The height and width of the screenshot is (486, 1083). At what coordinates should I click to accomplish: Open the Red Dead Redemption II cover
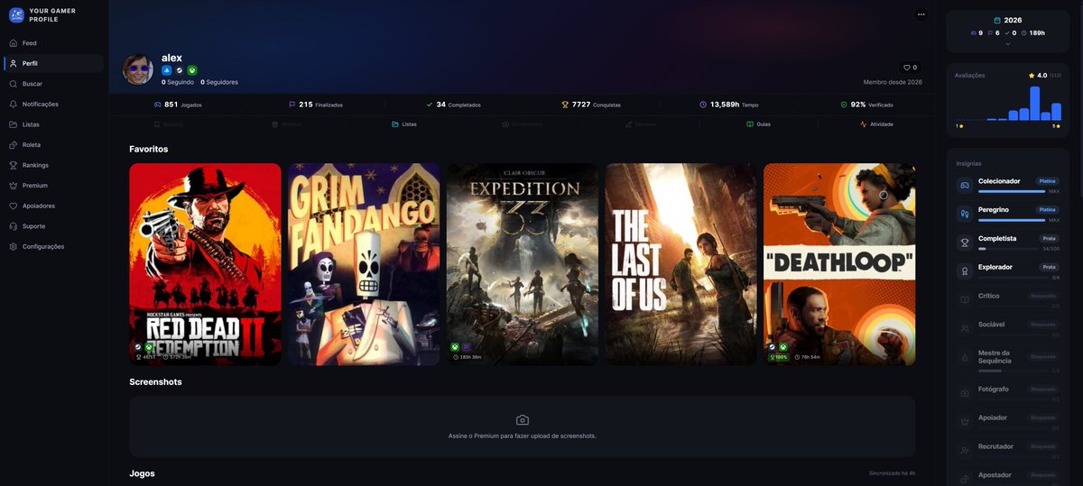click(x=205, y=264)
